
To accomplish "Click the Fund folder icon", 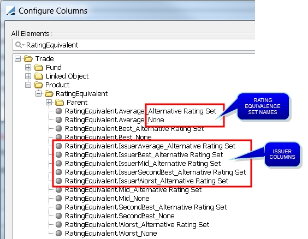I will click(x=39, y=67).
